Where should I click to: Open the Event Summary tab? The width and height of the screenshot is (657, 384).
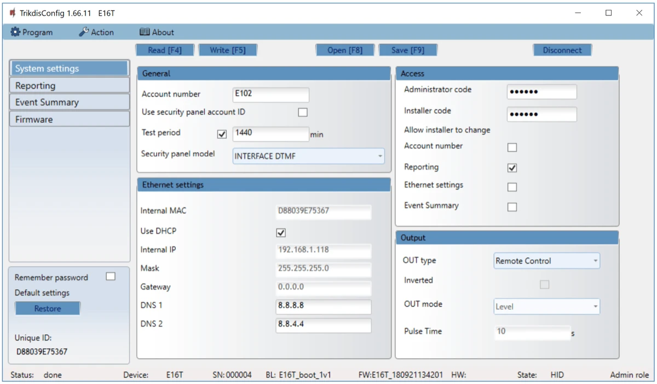coord(69,102)
